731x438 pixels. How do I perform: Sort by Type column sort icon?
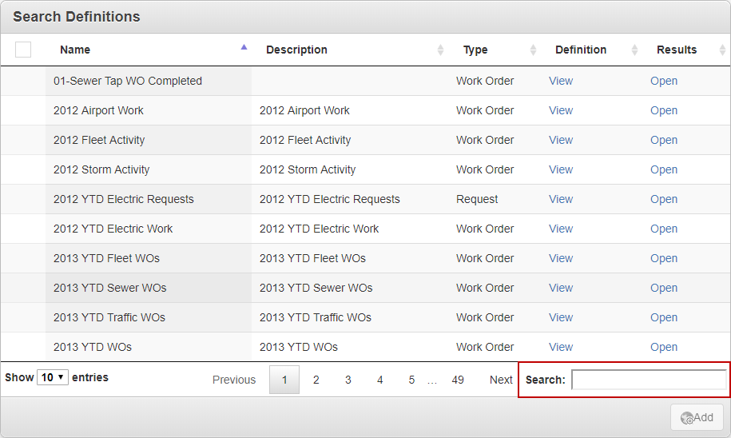[x=533, y=50]
